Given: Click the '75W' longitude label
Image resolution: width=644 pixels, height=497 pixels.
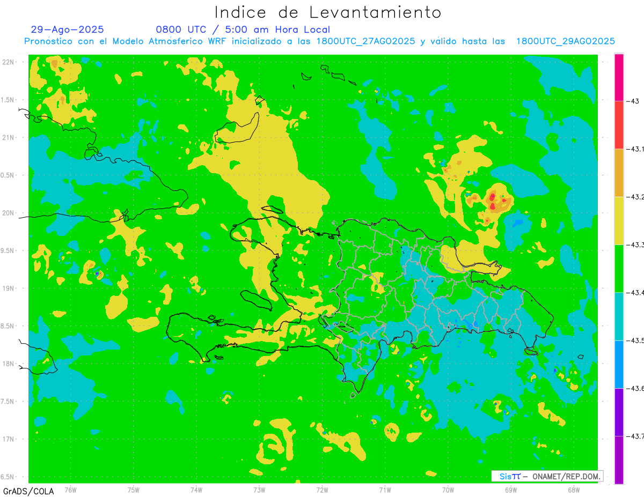Looking at the screenshot, I should pyautogui.click(x=134, y=489).
